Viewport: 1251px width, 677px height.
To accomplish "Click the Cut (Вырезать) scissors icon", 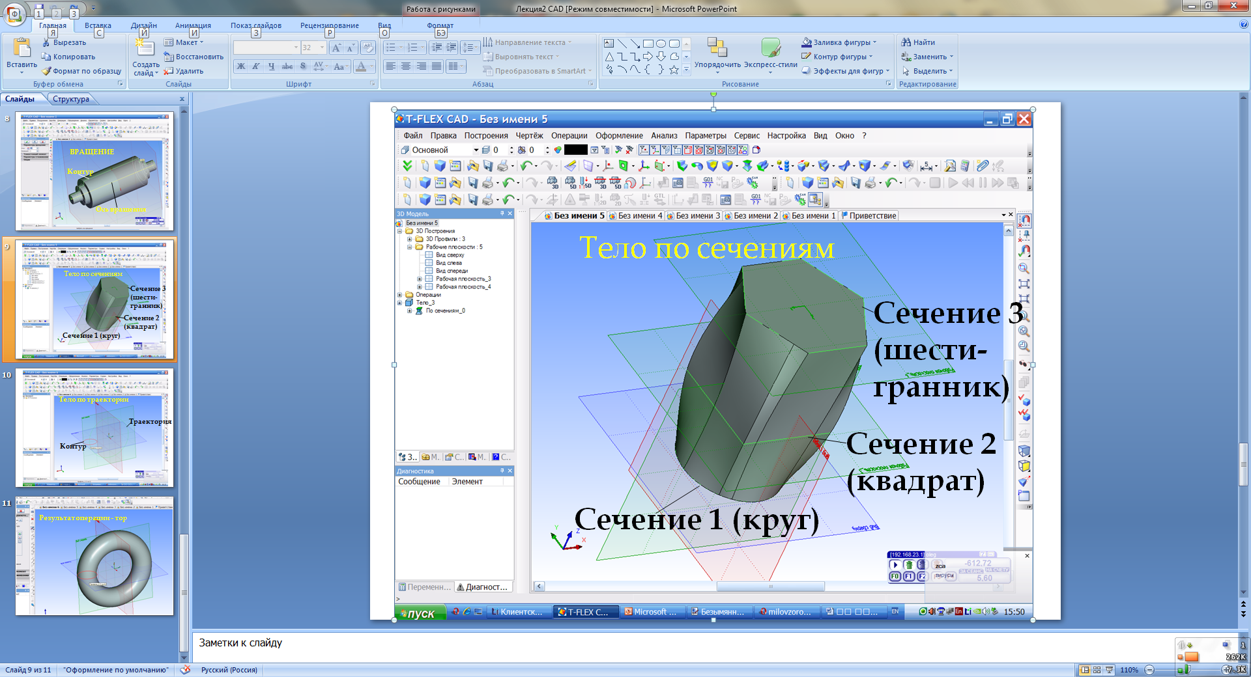I will pyautogui.click(x=46, y=42).
